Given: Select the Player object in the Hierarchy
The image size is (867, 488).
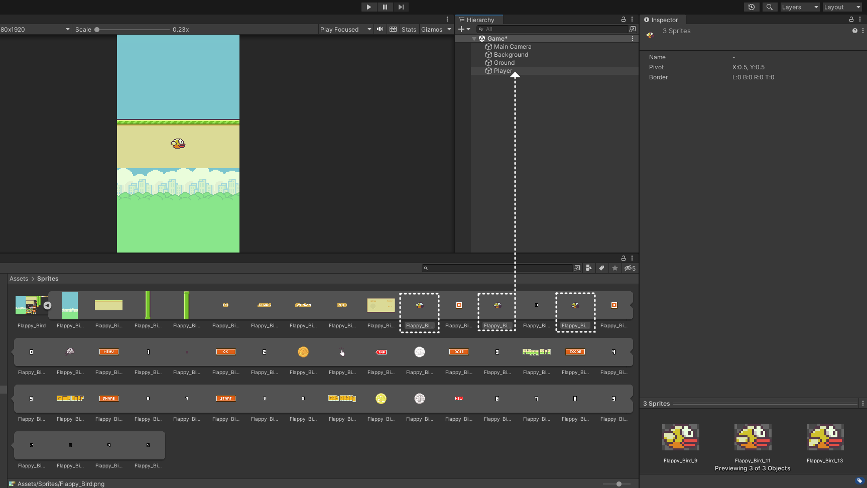Looking at the screenshot, I should (x=503, y=71).
